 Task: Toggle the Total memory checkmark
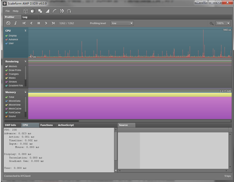6,97
